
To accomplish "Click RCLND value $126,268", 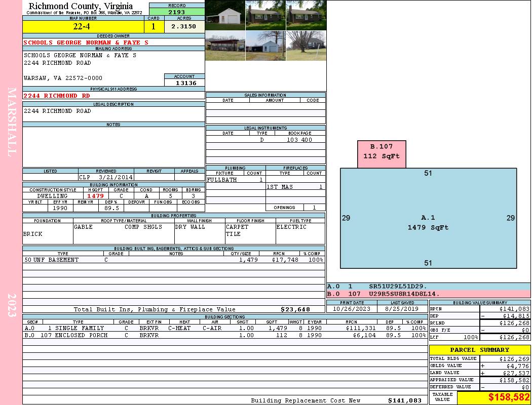I will pyautogui.click(x=514, y=323).
